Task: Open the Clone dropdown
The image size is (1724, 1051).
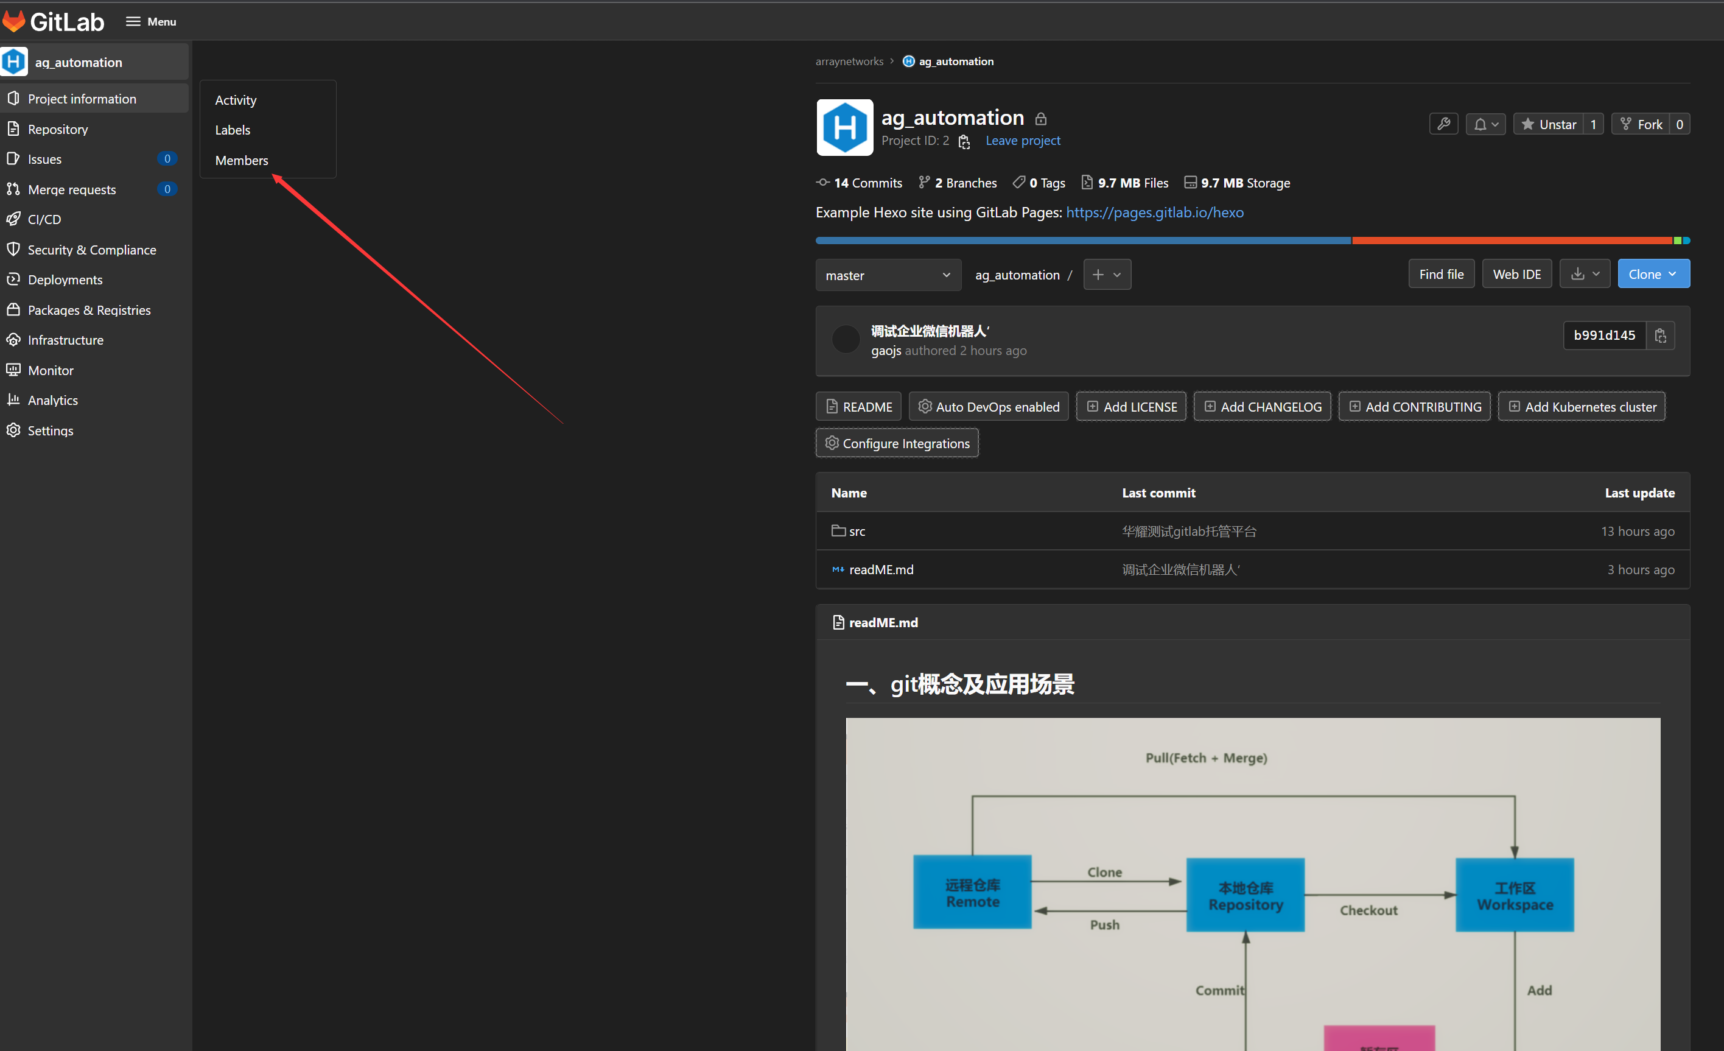Action: point(1653,274)
